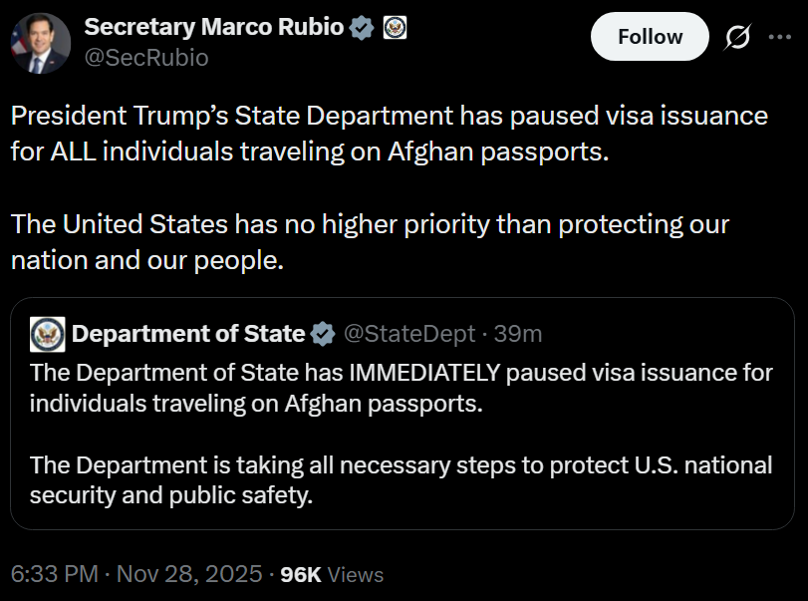The width and height of the screenshot is (808, 601).
Task: Click the sentence about protecting our nation
Action: coord(370,242)
